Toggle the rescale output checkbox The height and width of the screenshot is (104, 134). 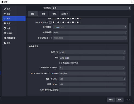(50, 38)
